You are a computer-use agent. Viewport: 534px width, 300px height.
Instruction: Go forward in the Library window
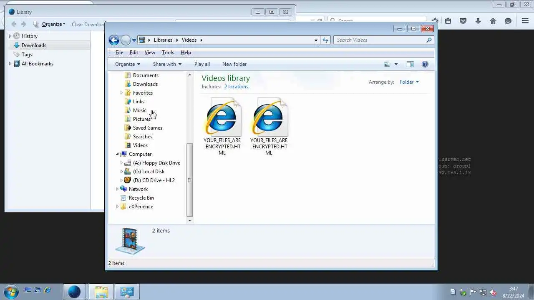24,24
